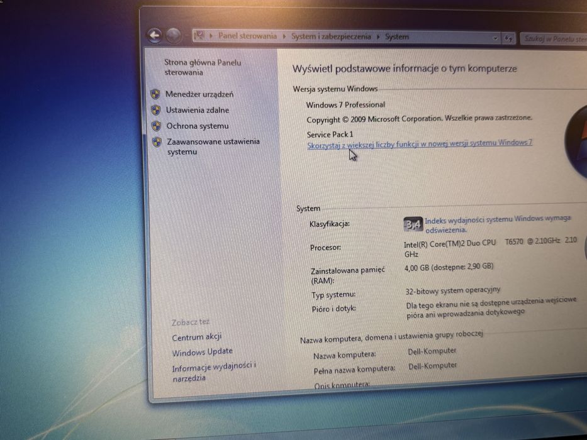Screen dimensions: 587x440
Task: Click the shield icon beside Menedżer urządzeń
Action: coord(155,94)
